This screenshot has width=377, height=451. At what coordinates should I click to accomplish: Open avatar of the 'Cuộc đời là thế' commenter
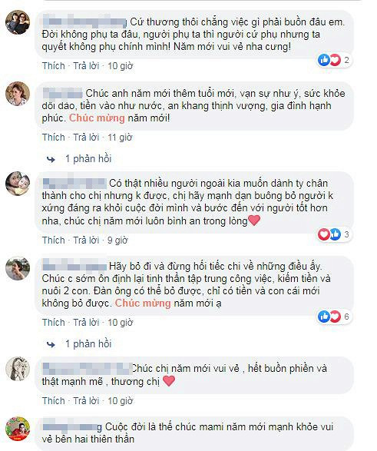pyautogui.click(x=18, y=429)
